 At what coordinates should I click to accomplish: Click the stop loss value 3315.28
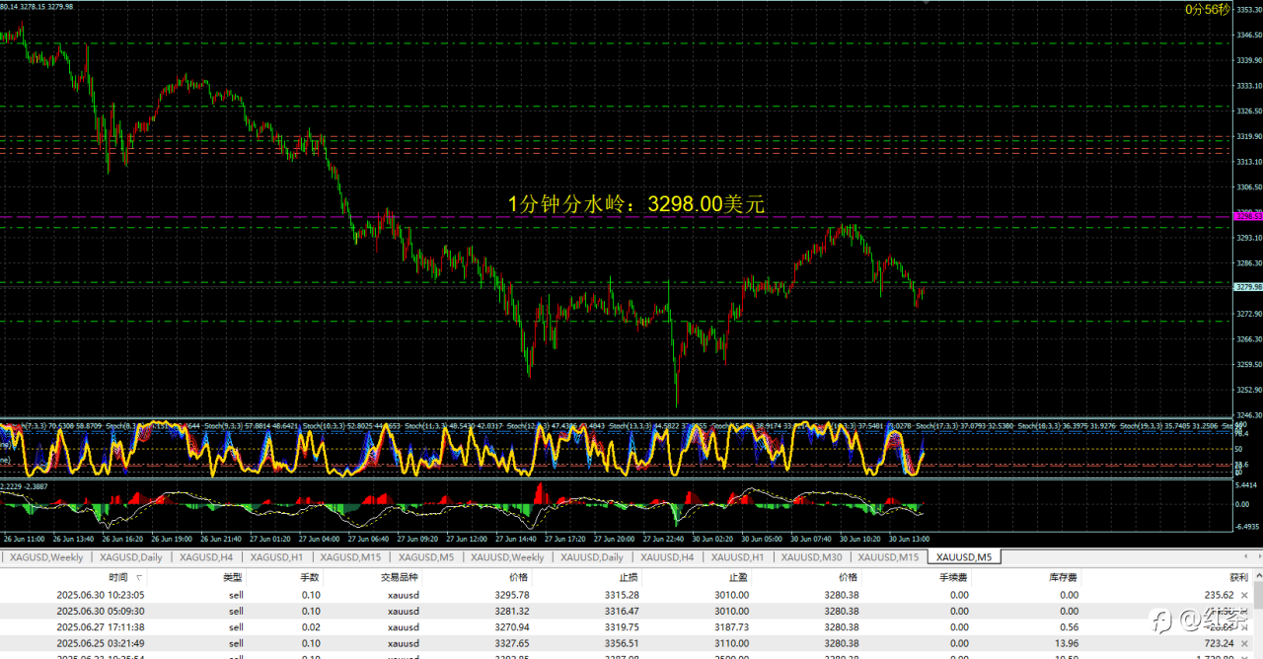point(623,595)
